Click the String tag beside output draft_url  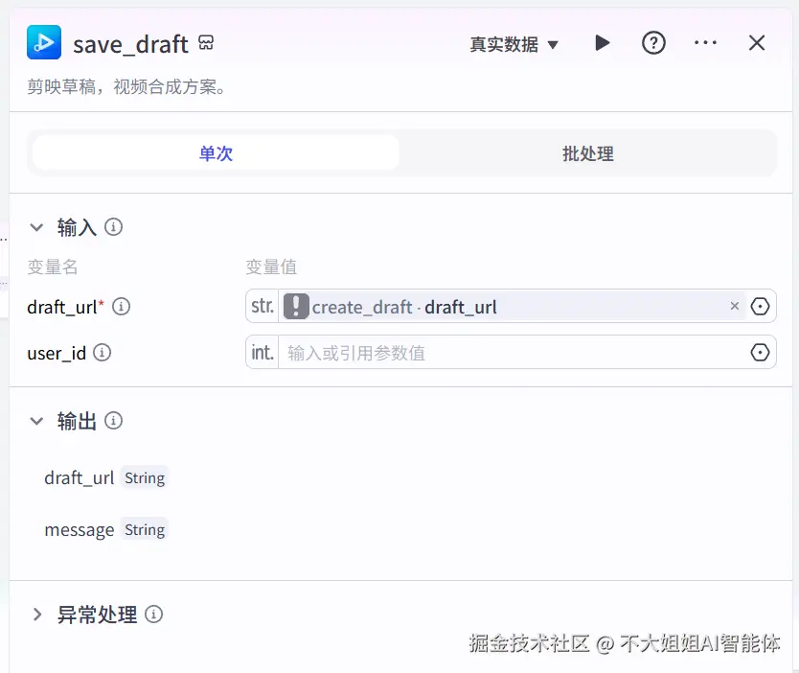(x=145, y=477)
